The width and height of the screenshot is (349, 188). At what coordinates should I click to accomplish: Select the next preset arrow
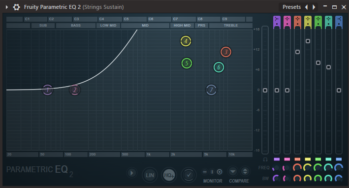pos(314,7)
